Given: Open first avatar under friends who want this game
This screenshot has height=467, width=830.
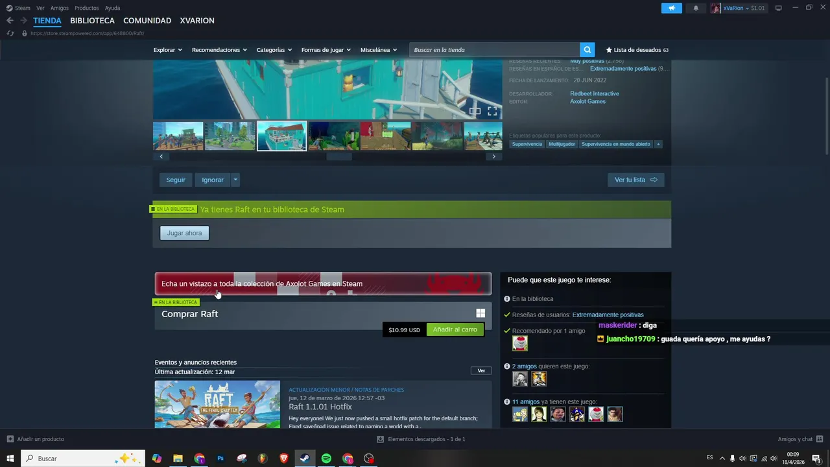Looking at the screenshot, I should (520, 379).
